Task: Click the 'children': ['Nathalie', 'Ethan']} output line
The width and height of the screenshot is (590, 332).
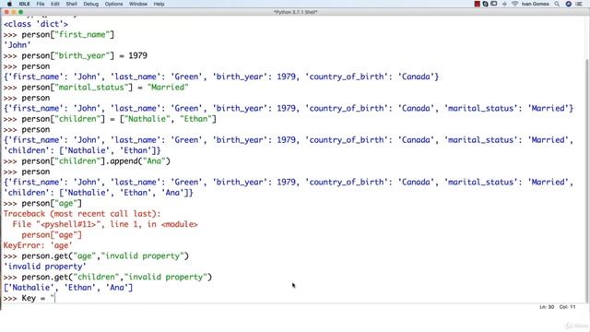Action: click(82, 150)
